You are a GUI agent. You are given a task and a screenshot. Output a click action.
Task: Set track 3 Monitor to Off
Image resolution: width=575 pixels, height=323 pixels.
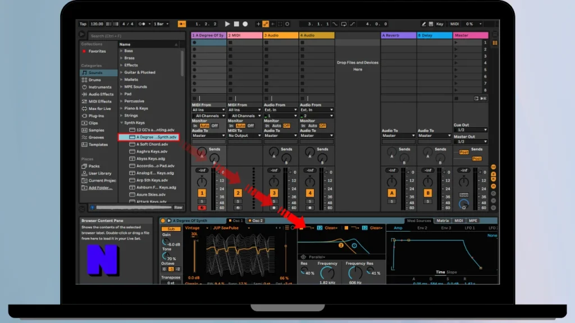[x=286, y=126]
